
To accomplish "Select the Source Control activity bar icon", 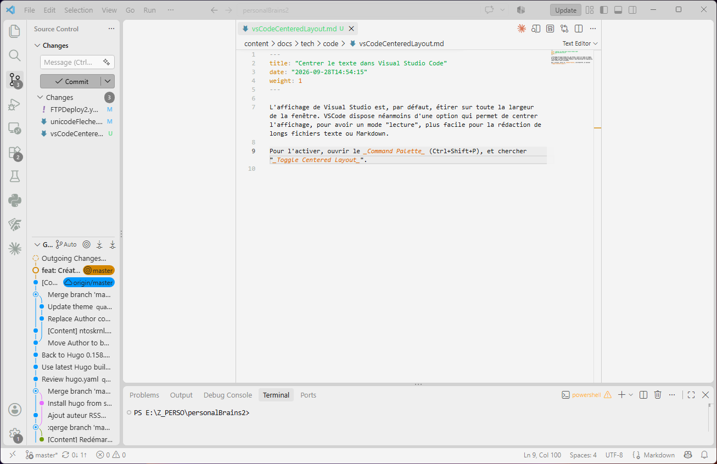I will [15, 80].
